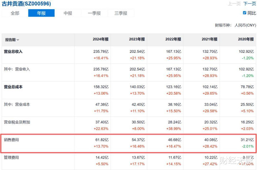Screen dimensions: 257x170
Task: Open the 中报 tab
Action: point(68,13)
